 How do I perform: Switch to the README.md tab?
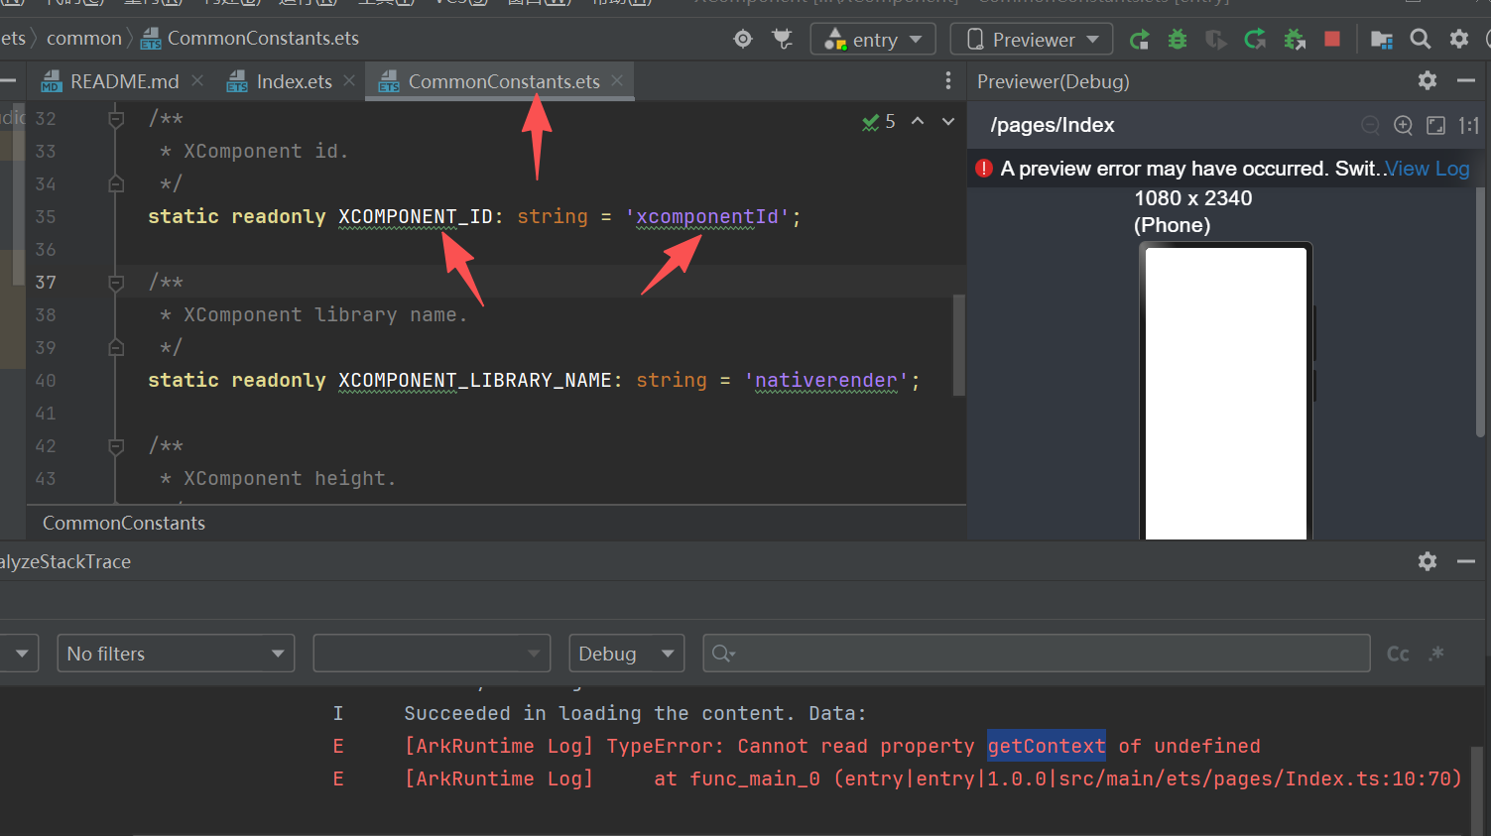(123, 81)
